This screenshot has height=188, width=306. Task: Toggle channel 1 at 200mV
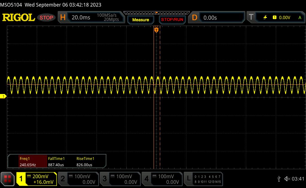point(36,179)
